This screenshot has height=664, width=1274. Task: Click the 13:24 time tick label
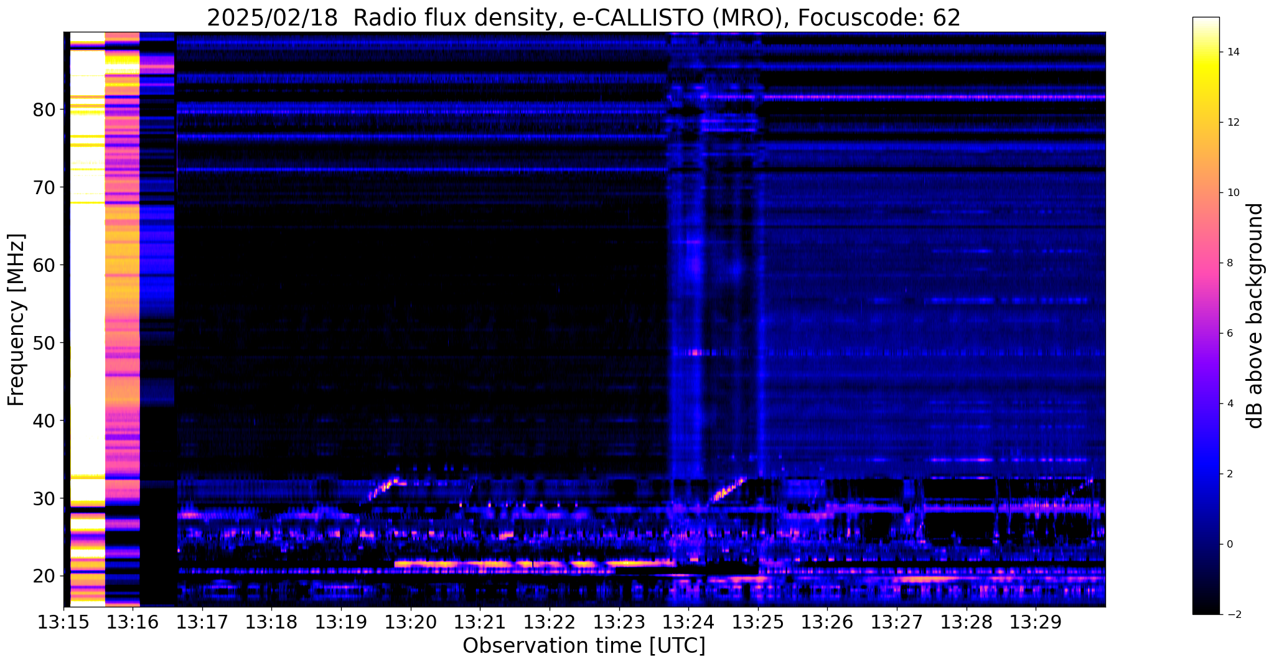coord(688,622)
